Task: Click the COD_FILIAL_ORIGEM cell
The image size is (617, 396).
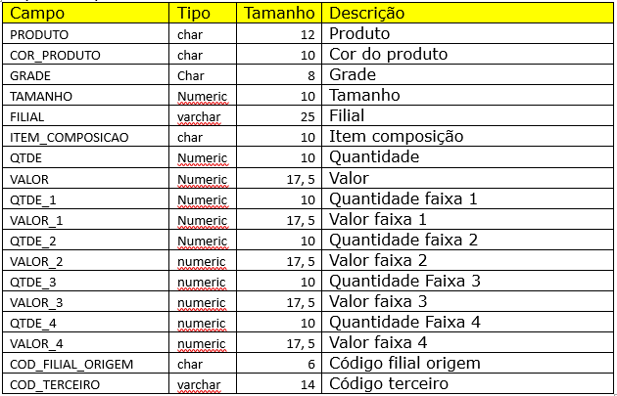Action: point(71,364)
